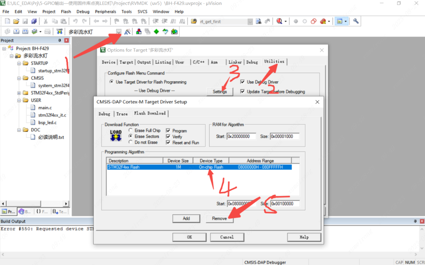Select the Erase Full Chip option
The height and width of the screenshot is (265, 425).
tap(131, 130)
